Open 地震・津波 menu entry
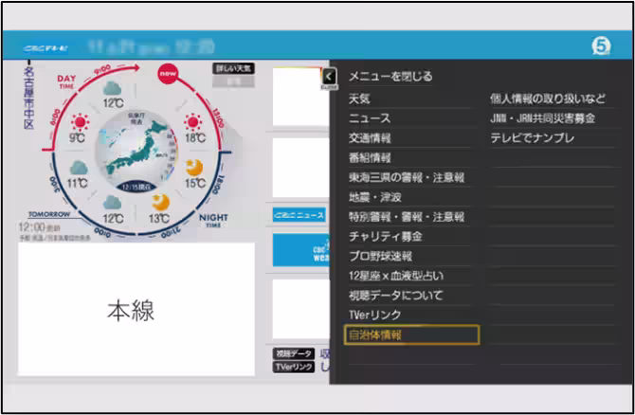 [375, 197]
